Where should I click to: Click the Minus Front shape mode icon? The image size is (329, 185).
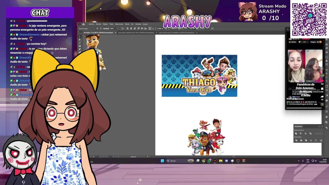pos(301,134)
